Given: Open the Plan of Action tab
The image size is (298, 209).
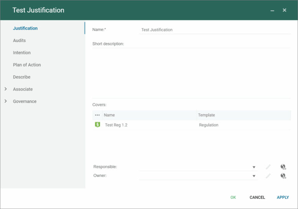Looking at the screenshot, I should coord(27,65).
